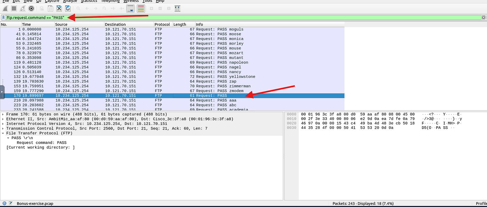487x207 pixels.
Task: Sort by Info column header
Action: (270, 24)
